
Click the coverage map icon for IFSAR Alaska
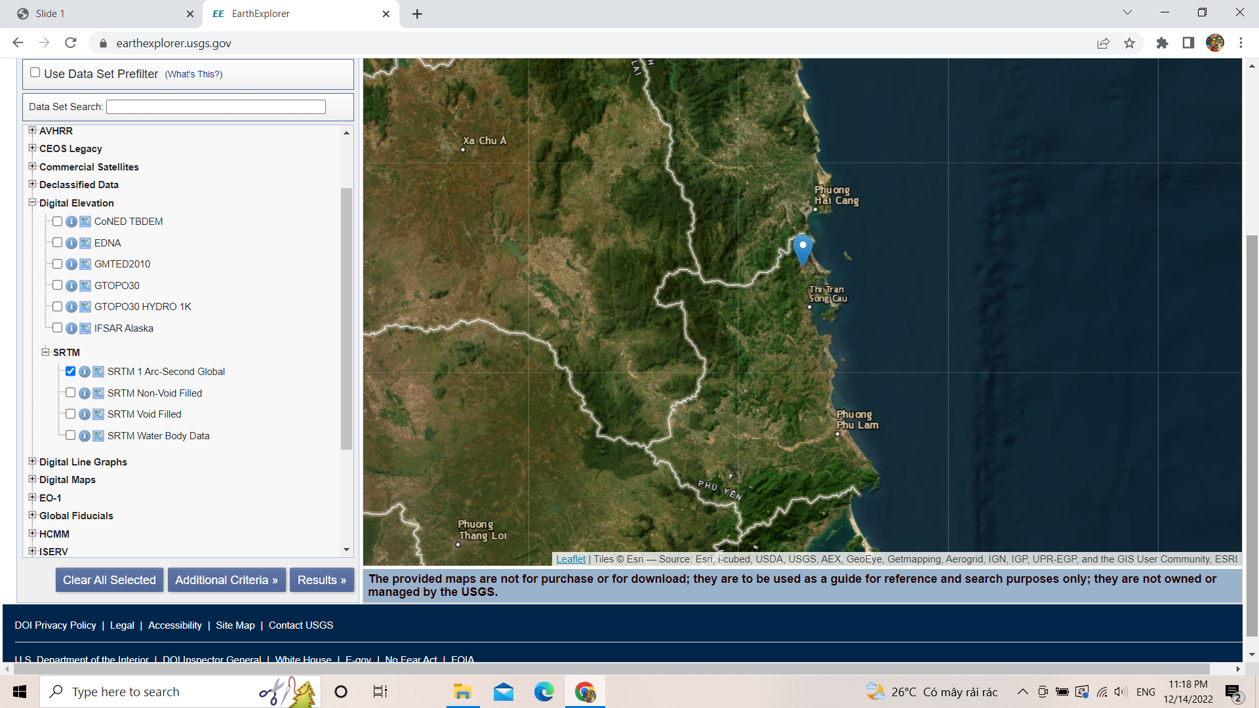point(85,328)
